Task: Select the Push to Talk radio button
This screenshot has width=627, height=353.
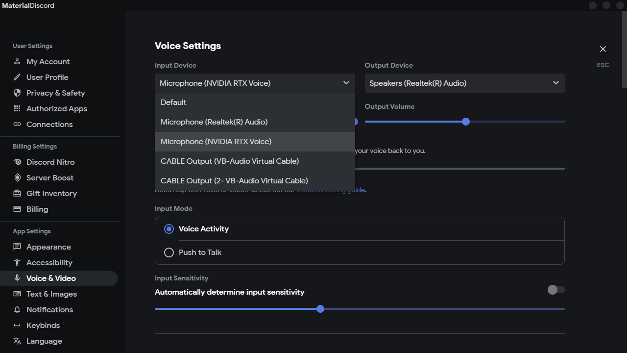Action: click(169, 252)
